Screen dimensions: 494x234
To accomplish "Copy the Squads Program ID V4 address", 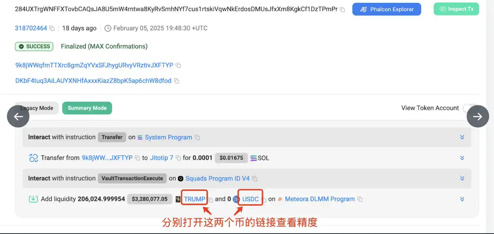I will pyautogui.click(x=255, y=179).
